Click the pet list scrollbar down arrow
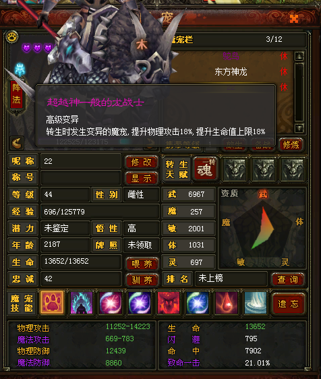321x379 pixels. [x=299, y=128]
